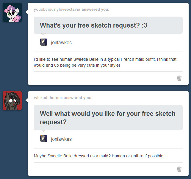191x179 pixels.
Task: Open the wicked-thornes dark pony avatar
Action: tap(12, 100)
